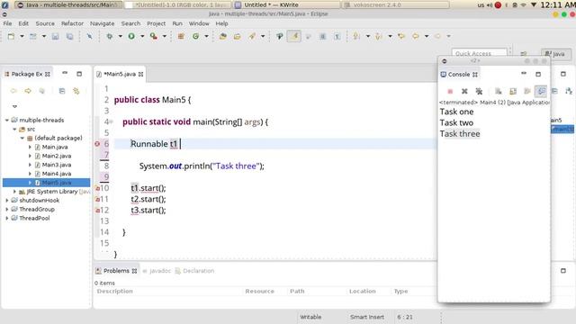Open Package Explorer view menu triangle

14,106
